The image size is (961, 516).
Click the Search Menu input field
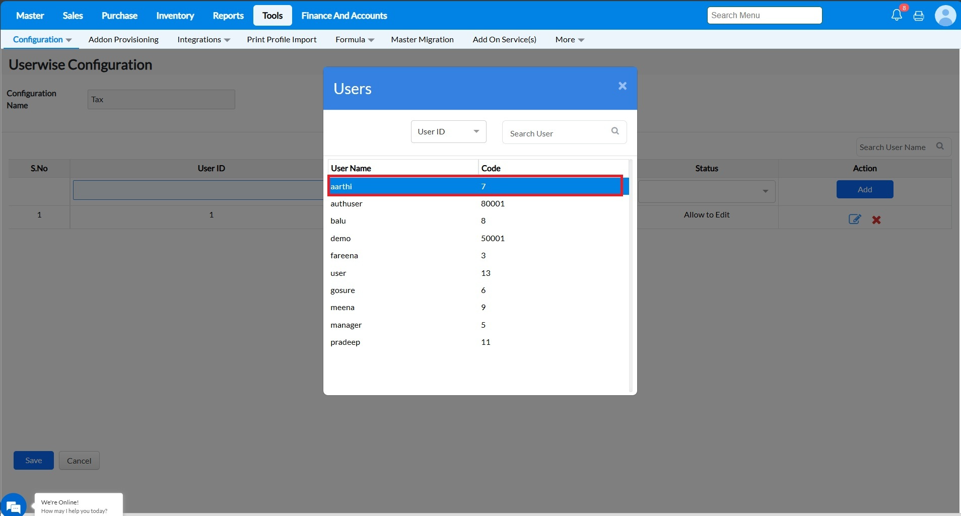764,16
